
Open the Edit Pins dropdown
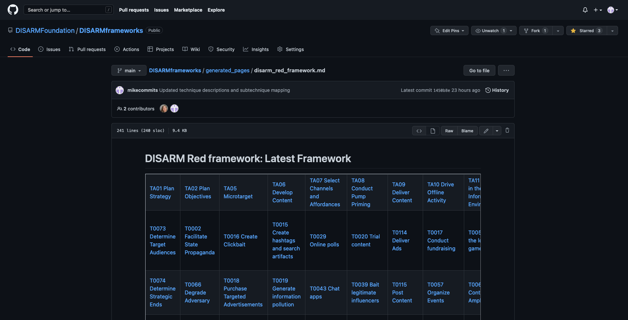[449, 31]
